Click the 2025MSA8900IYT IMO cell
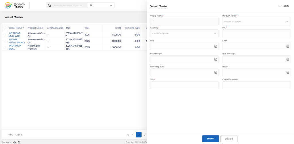This screenshot has width=294, height=144. pos(74,35)
